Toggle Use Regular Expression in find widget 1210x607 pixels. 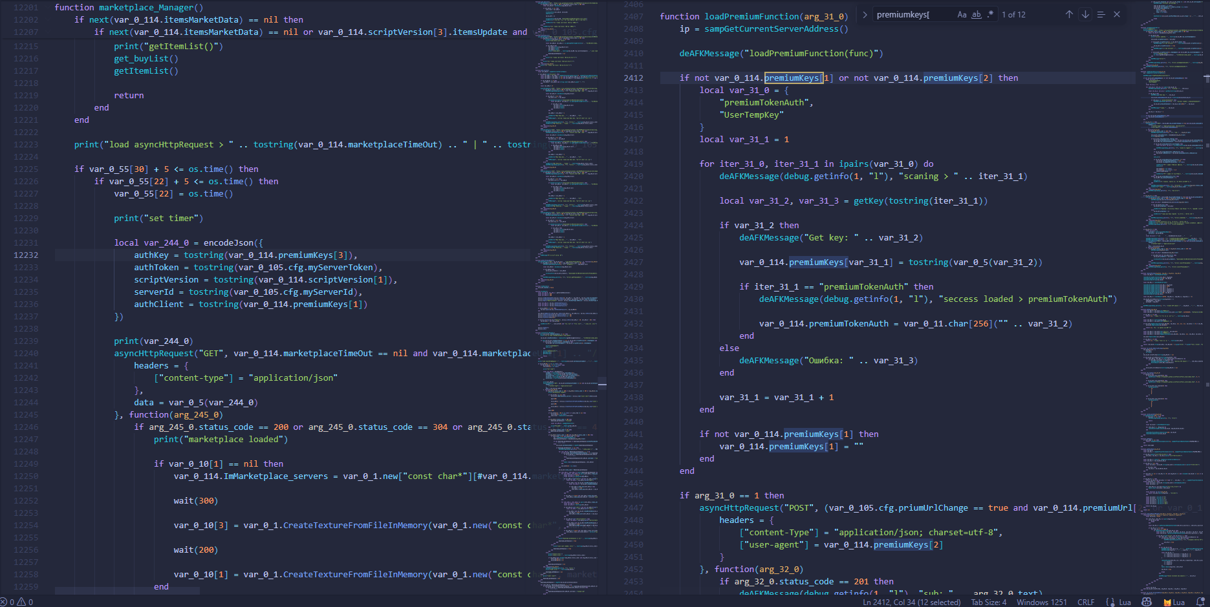990,14
